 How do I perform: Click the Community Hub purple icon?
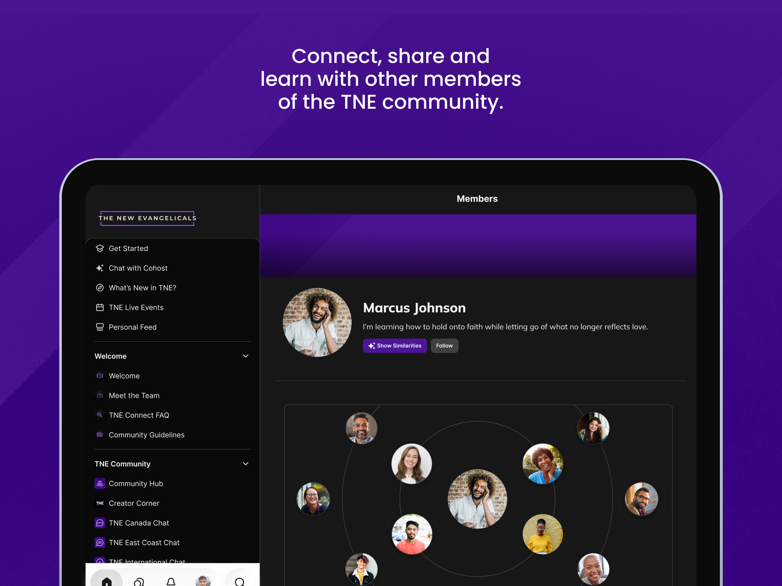click(x=100, y=484)
